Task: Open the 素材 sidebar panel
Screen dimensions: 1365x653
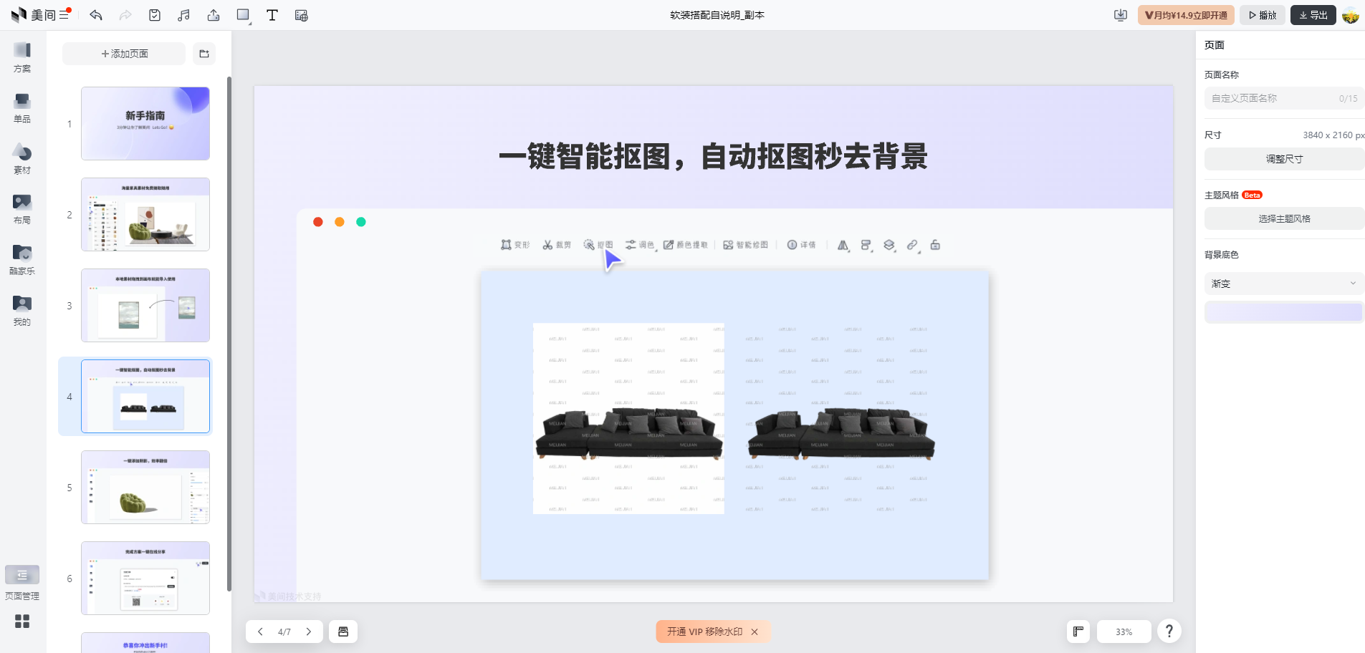Action: click(x=22, y=159)
